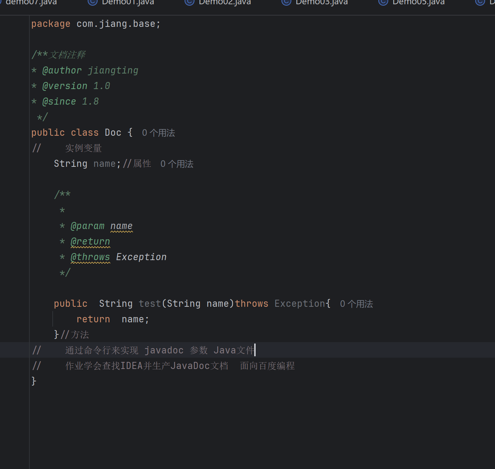Screen dimensions: 495x469
Task: Show usages hint beside class Doc
Action: point(158,133)
